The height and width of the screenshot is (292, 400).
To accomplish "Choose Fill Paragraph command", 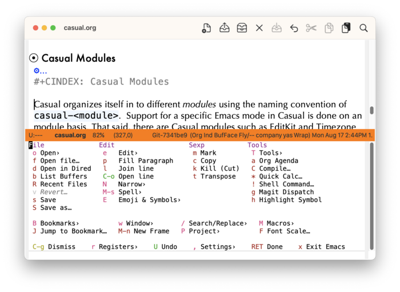I will 138,161.
